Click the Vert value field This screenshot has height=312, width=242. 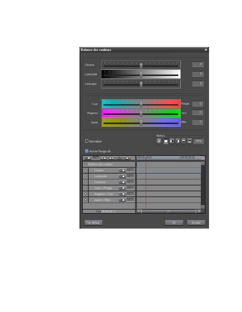pyautogui.click(x=197, y=112)
